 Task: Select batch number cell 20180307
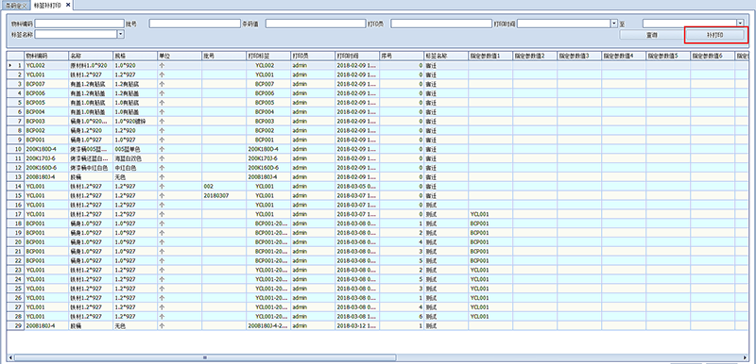tap(224, 196)
